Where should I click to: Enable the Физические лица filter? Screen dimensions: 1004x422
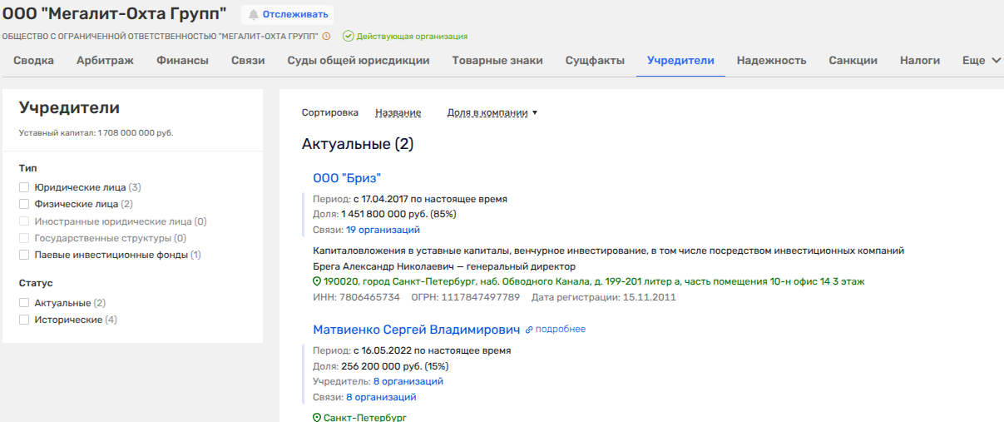24,205
